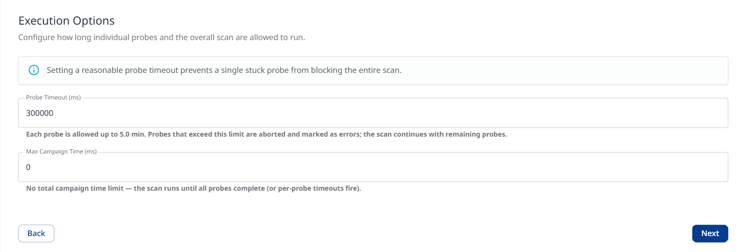Click the "Execution Options" heading
746x252 pixels.
pos(66,21)
